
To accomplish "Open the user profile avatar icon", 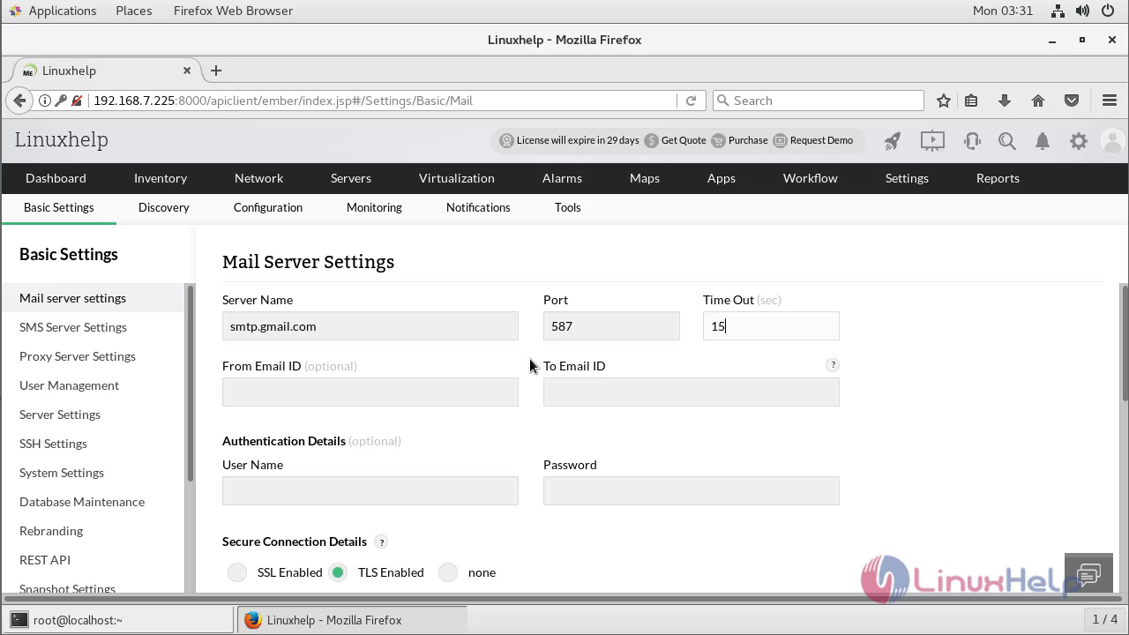I will pyautogui.click(x=1113, y=140).
